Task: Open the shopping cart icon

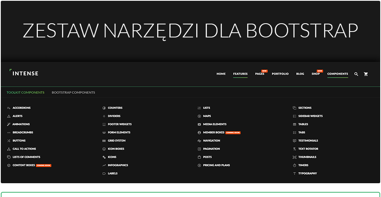Action: click(366, 74)
